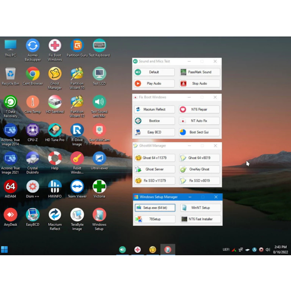
Task: Click the BootIce button
Action: 154,121
